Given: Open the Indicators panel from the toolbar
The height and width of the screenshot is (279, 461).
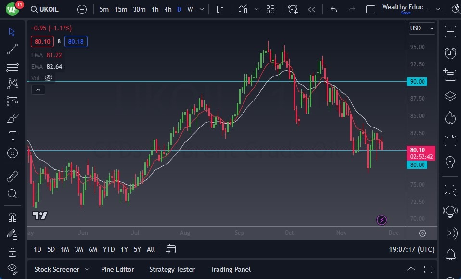Looking at the screenshot, I should (242, 9).
